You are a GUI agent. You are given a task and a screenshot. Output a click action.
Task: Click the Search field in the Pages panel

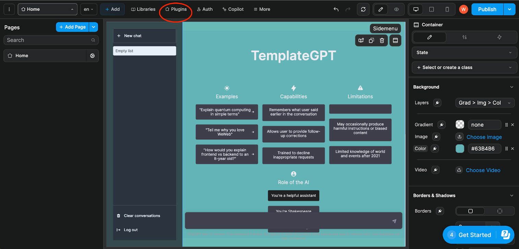tap(51, 40)
